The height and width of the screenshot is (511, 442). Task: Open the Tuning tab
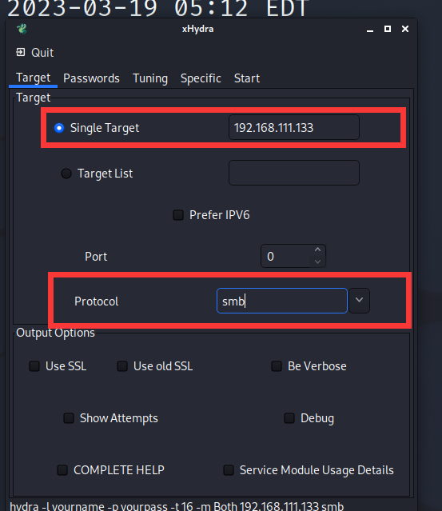(x=150, y=78)
